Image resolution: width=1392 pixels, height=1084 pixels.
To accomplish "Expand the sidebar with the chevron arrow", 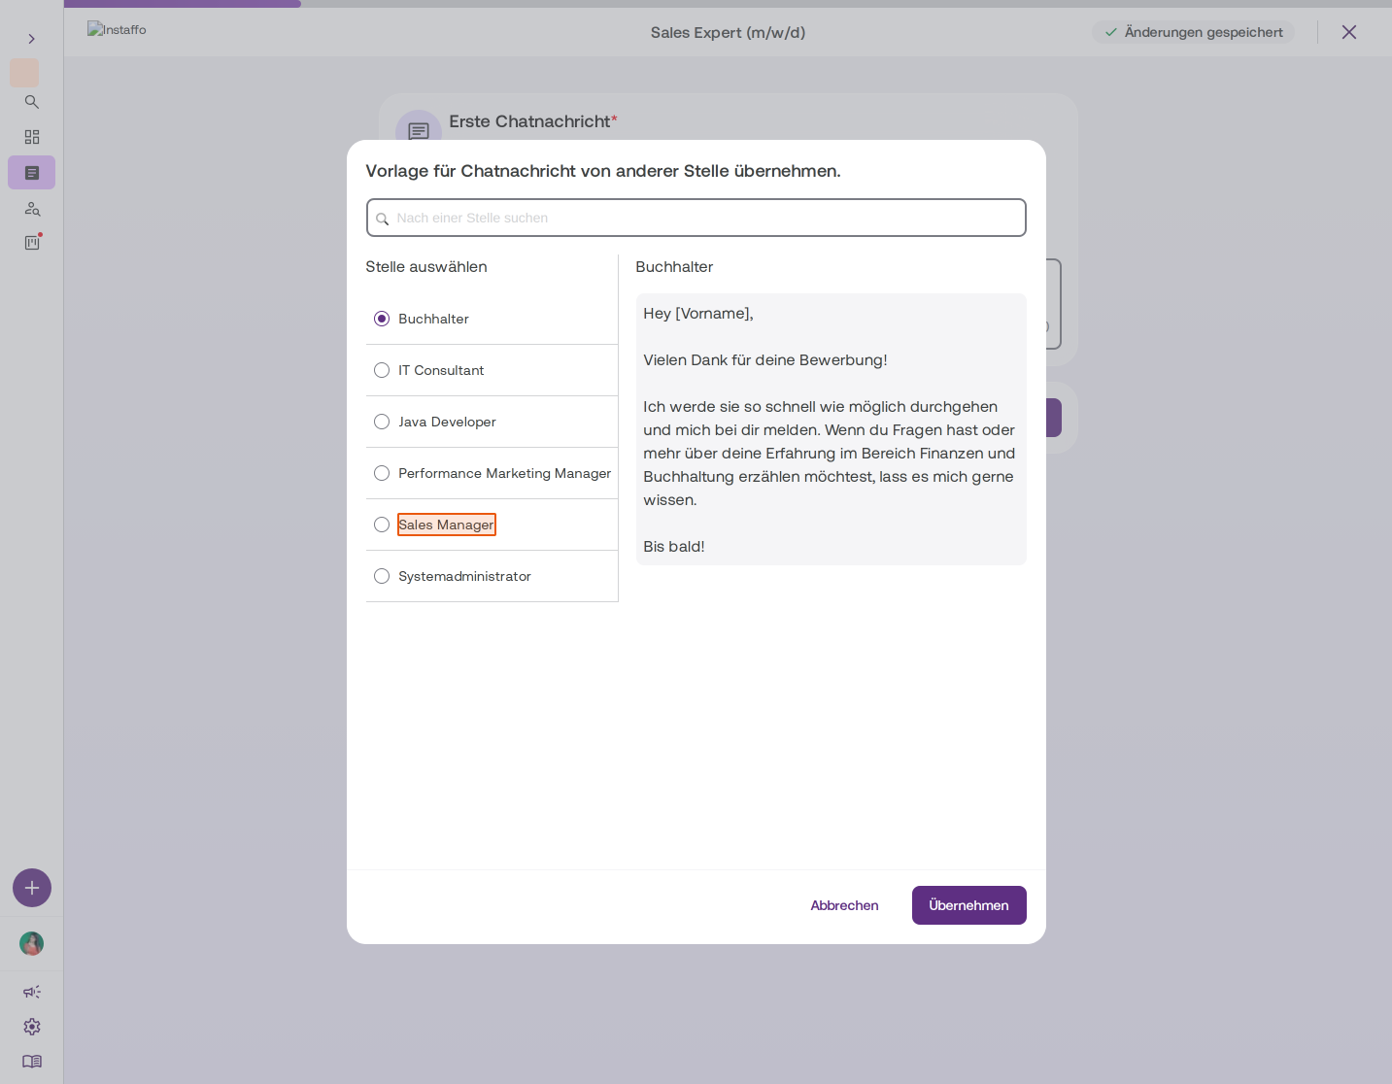I will [31, 39].
